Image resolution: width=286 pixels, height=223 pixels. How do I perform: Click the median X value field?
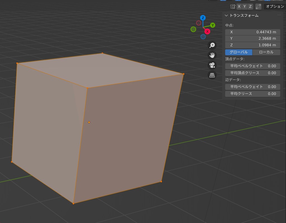252,32
